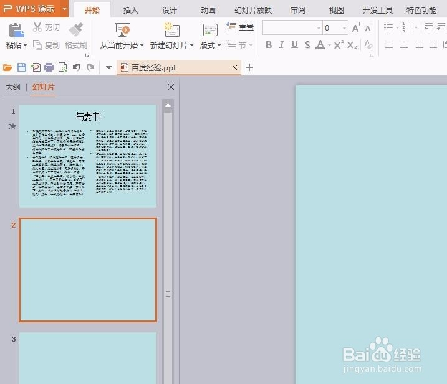Image resolution: width=447 pixels, height=384 pixels.
Task: Click the export PDF quick-access icon
Action: (36, 67)
